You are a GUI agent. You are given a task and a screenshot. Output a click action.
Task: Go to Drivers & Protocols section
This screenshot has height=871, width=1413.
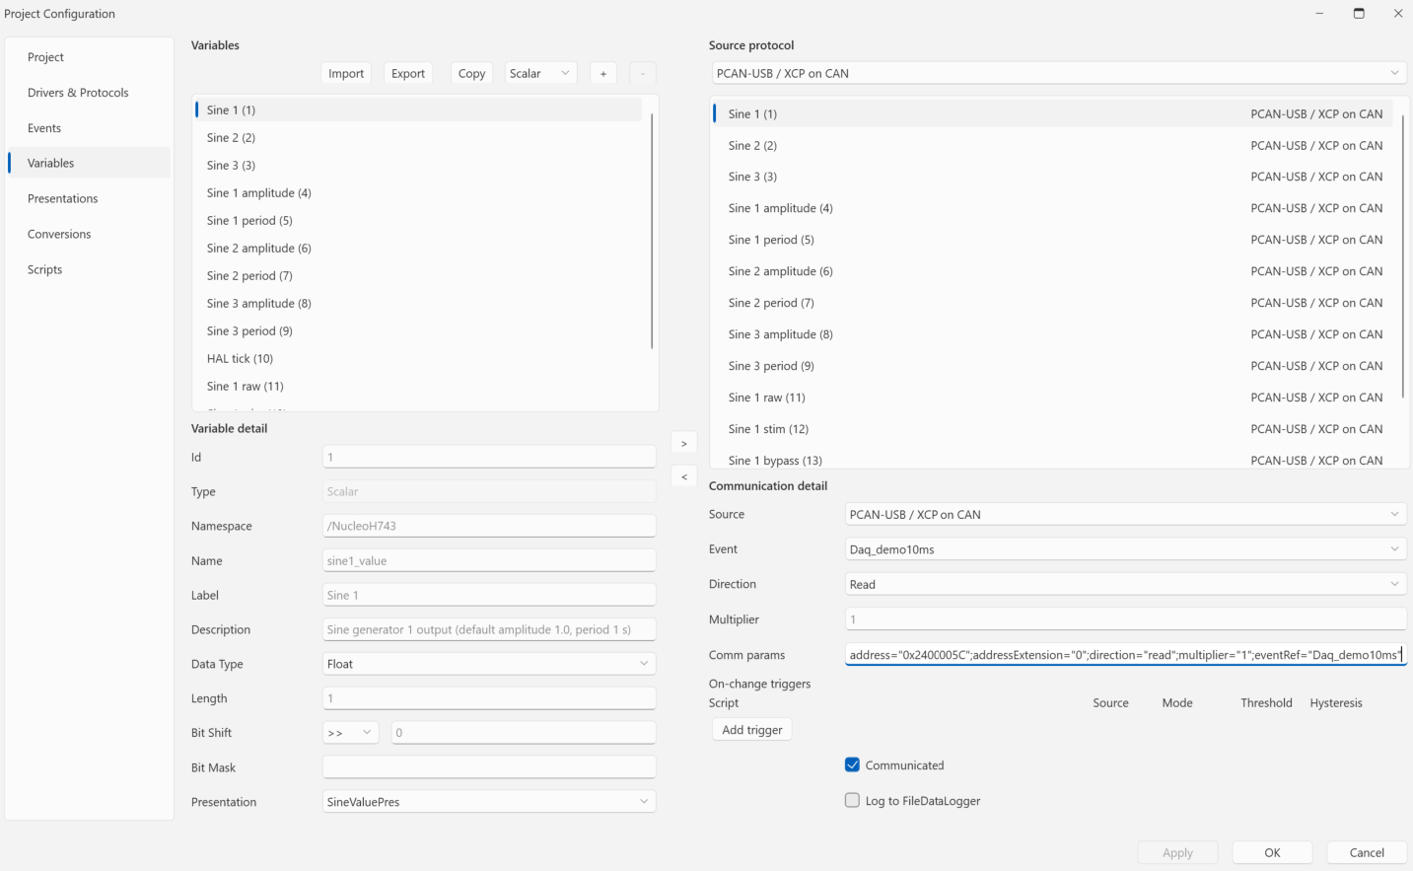click(89, 93)
